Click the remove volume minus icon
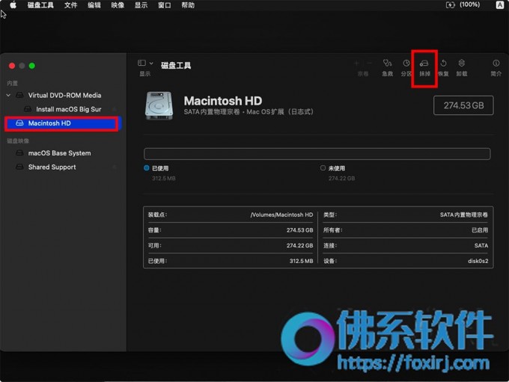The height and width of the screenshot is (382, 509). point(369,64)
